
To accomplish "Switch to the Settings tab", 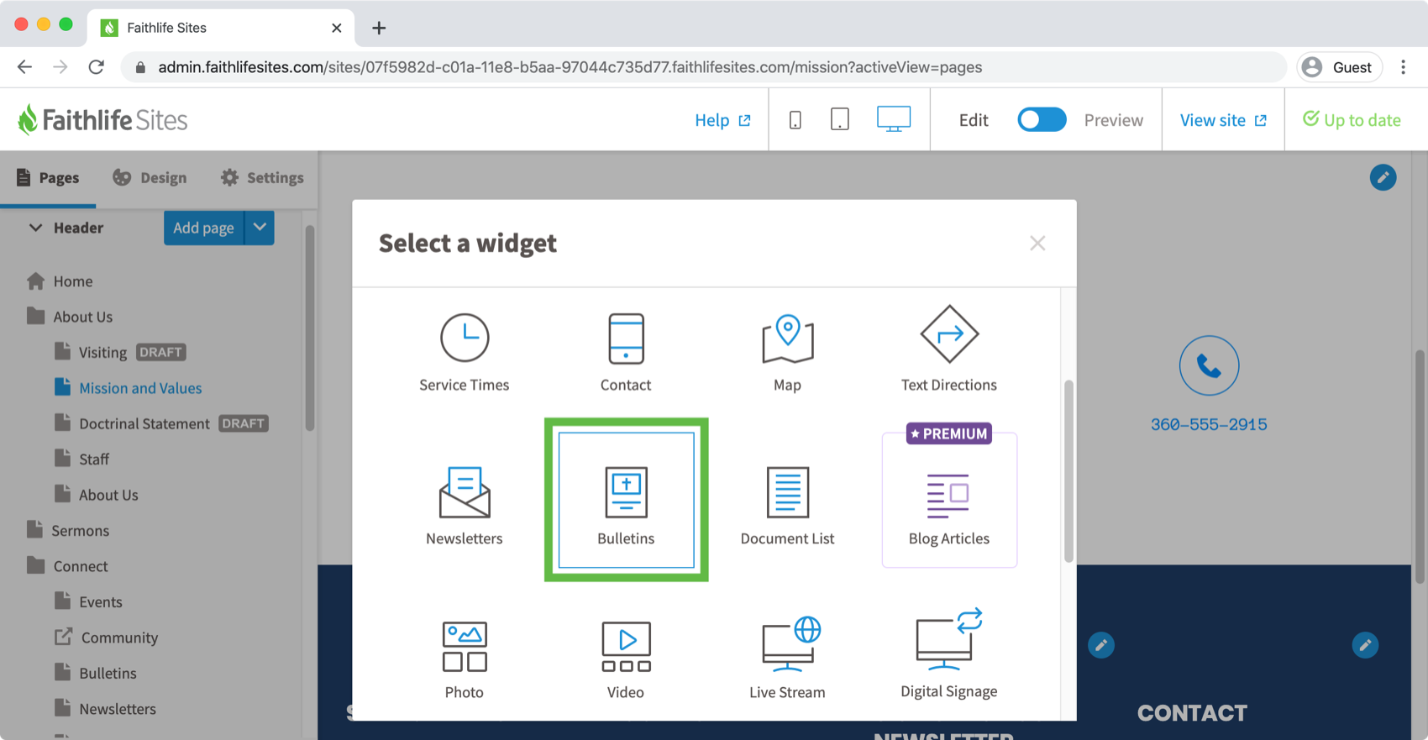I will pyautogui.click(x=262, y=177).
